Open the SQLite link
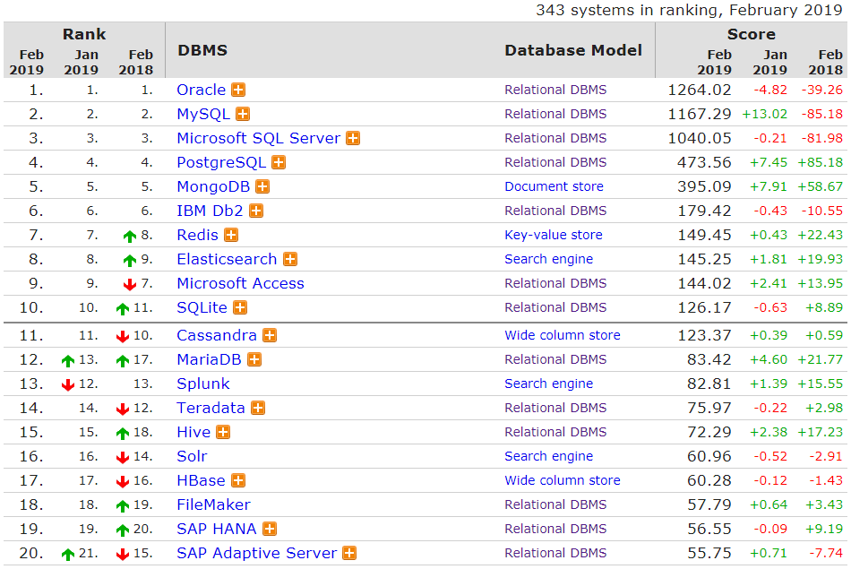Screen dimensions: 851x569 (x=202, y=308)
